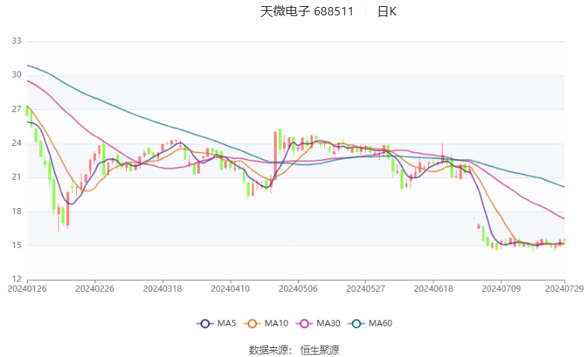The image size is (588, 357).
Task: Click y-axis value 21
Action: [x=16, y=177]
